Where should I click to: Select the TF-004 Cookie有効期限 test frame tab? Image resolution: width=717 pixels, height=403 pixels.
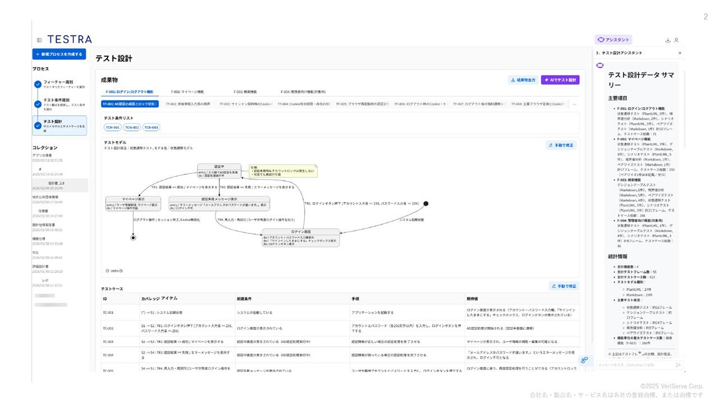point(304,104)
